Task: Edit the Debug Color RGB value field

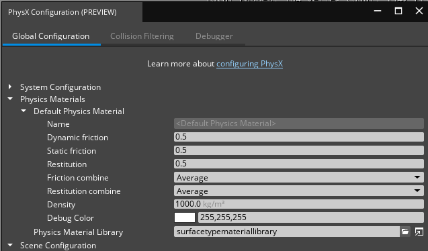Action: pyautogui.click(x=311, y=217)
